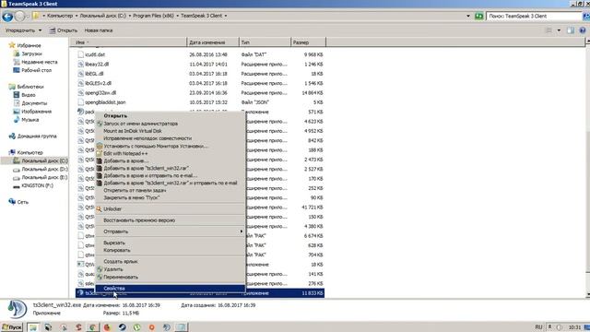Viewport: 590px width, 332px height.
Task: Click the RU language indicator in tray
Action: click(538, 326)
